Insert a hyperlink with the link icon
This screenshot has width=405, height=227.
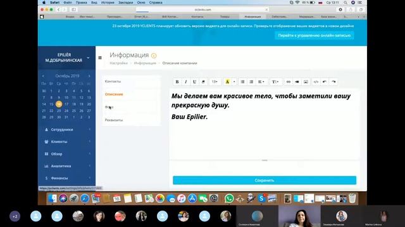tap(289, 82)
